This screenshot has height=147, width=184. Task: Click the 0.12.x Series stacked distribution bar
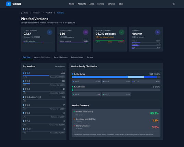click(x=116, y=77)
